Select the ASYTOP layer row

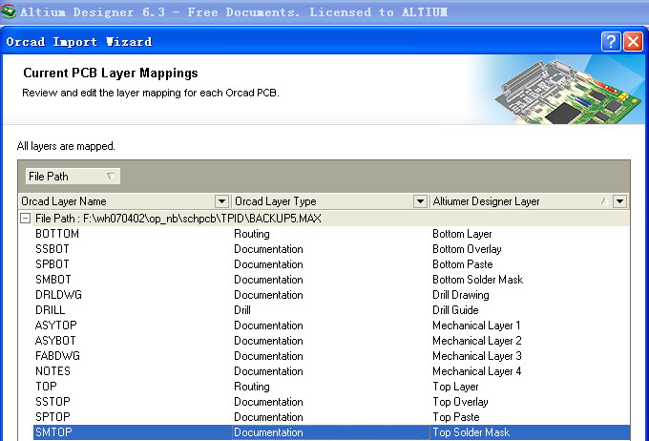pyautogui.click(x=331, y=325)
